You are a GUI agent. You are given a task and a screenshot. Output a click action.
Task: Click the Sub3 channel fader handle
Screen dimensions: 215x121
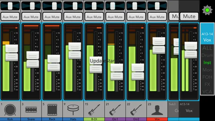176,47
